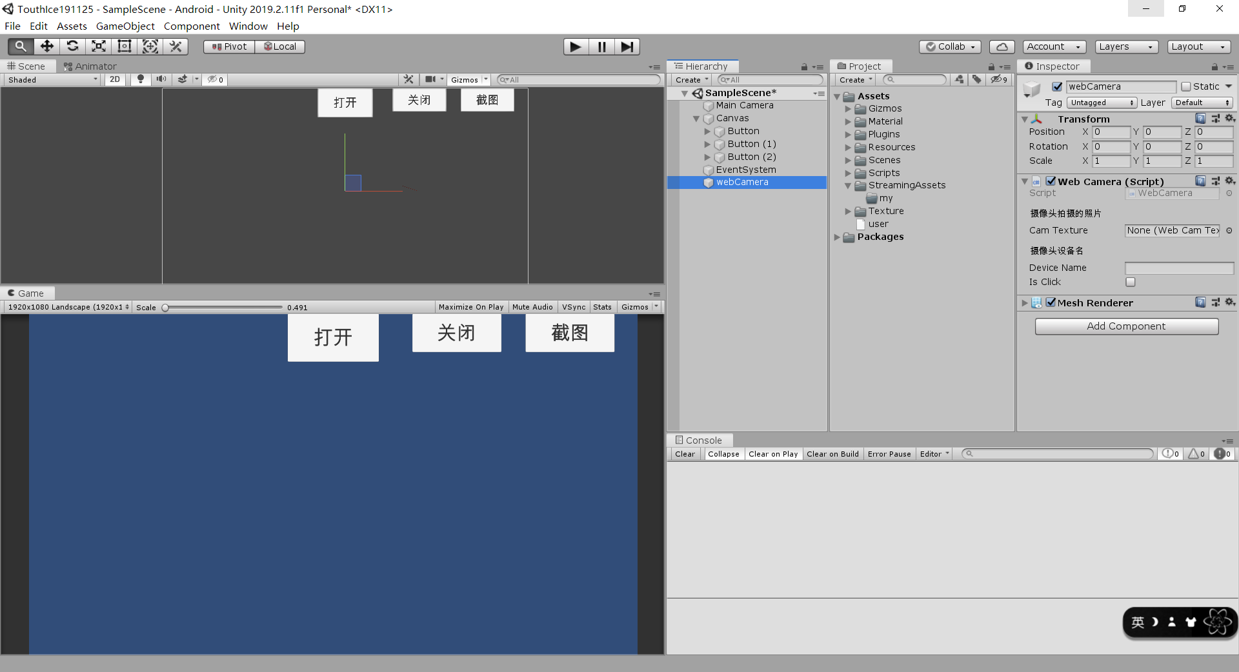Open the Assets menu

point(72,26)
